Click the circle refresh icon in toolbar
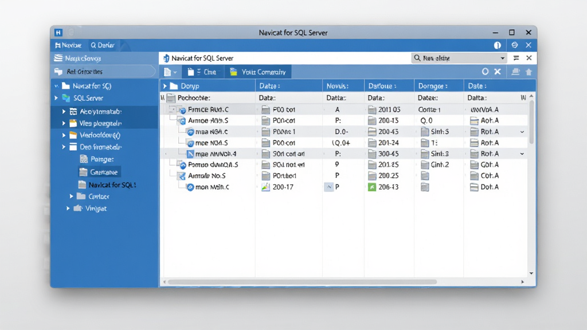Screen dimensions: 587x330 pos(485,72)
